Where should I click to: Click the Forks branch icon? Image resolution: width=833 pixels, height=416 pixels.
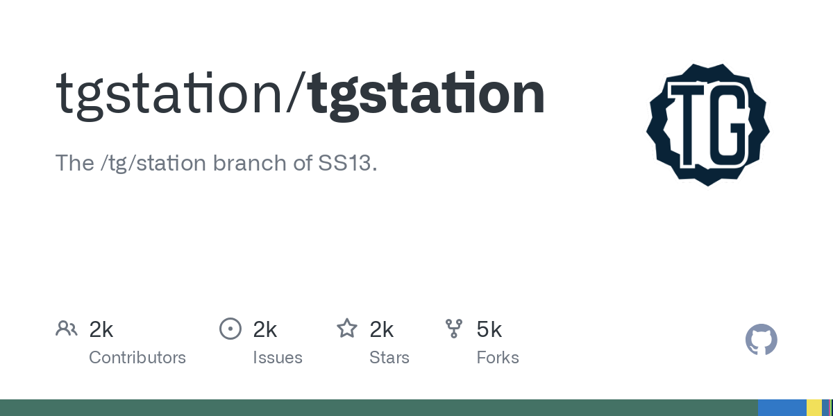(x=453, y=329)
